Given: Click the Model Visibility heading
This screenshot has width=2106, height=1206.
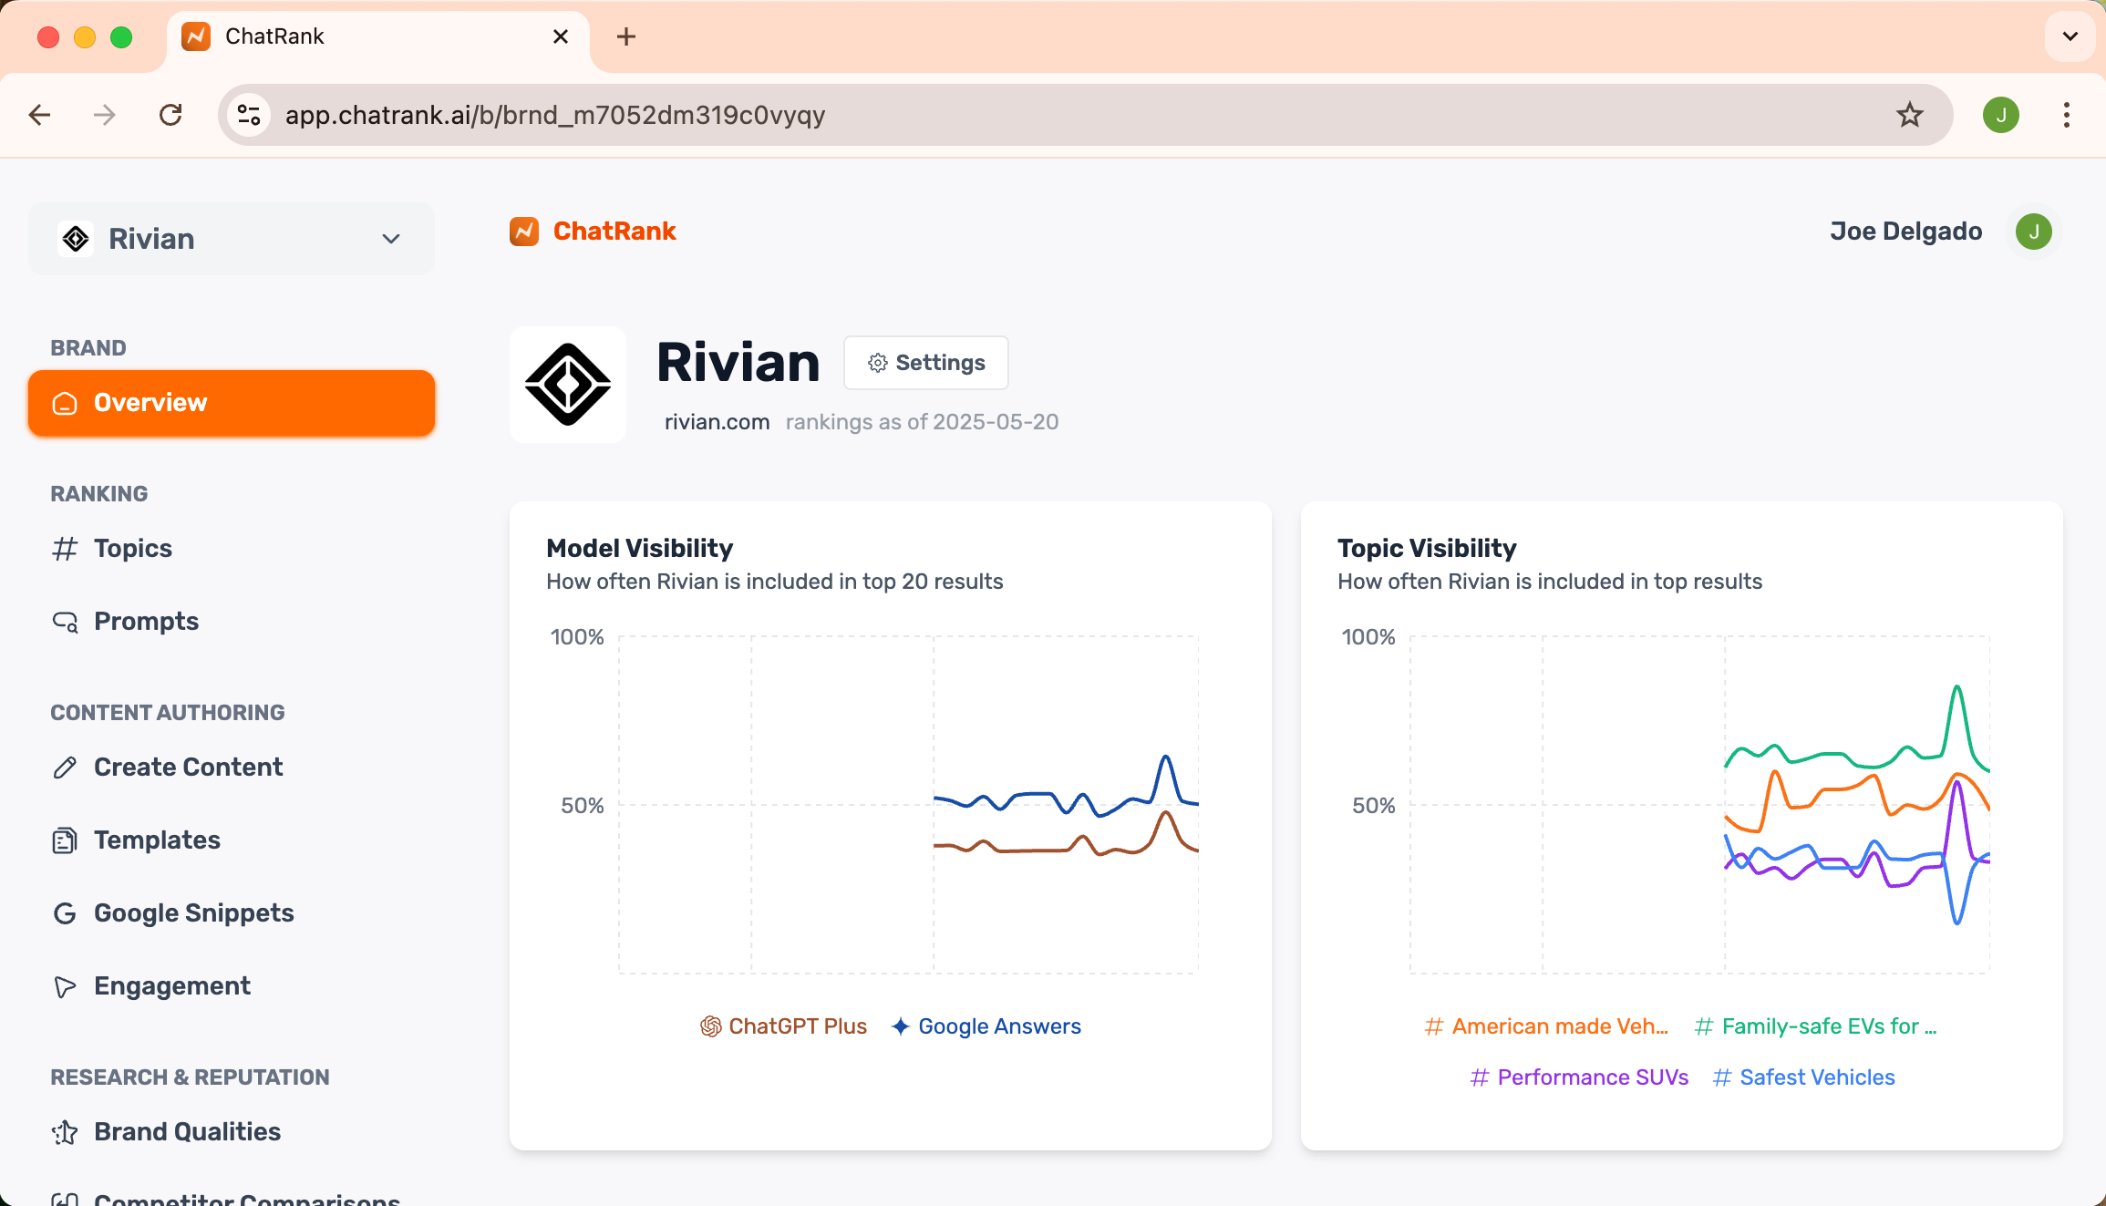Looking at the screenshot, I should tap(639, 549).
